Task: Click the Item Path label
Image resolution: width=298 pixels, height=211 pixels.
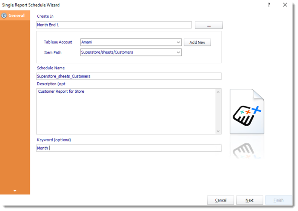Action: tap(53, 52)
